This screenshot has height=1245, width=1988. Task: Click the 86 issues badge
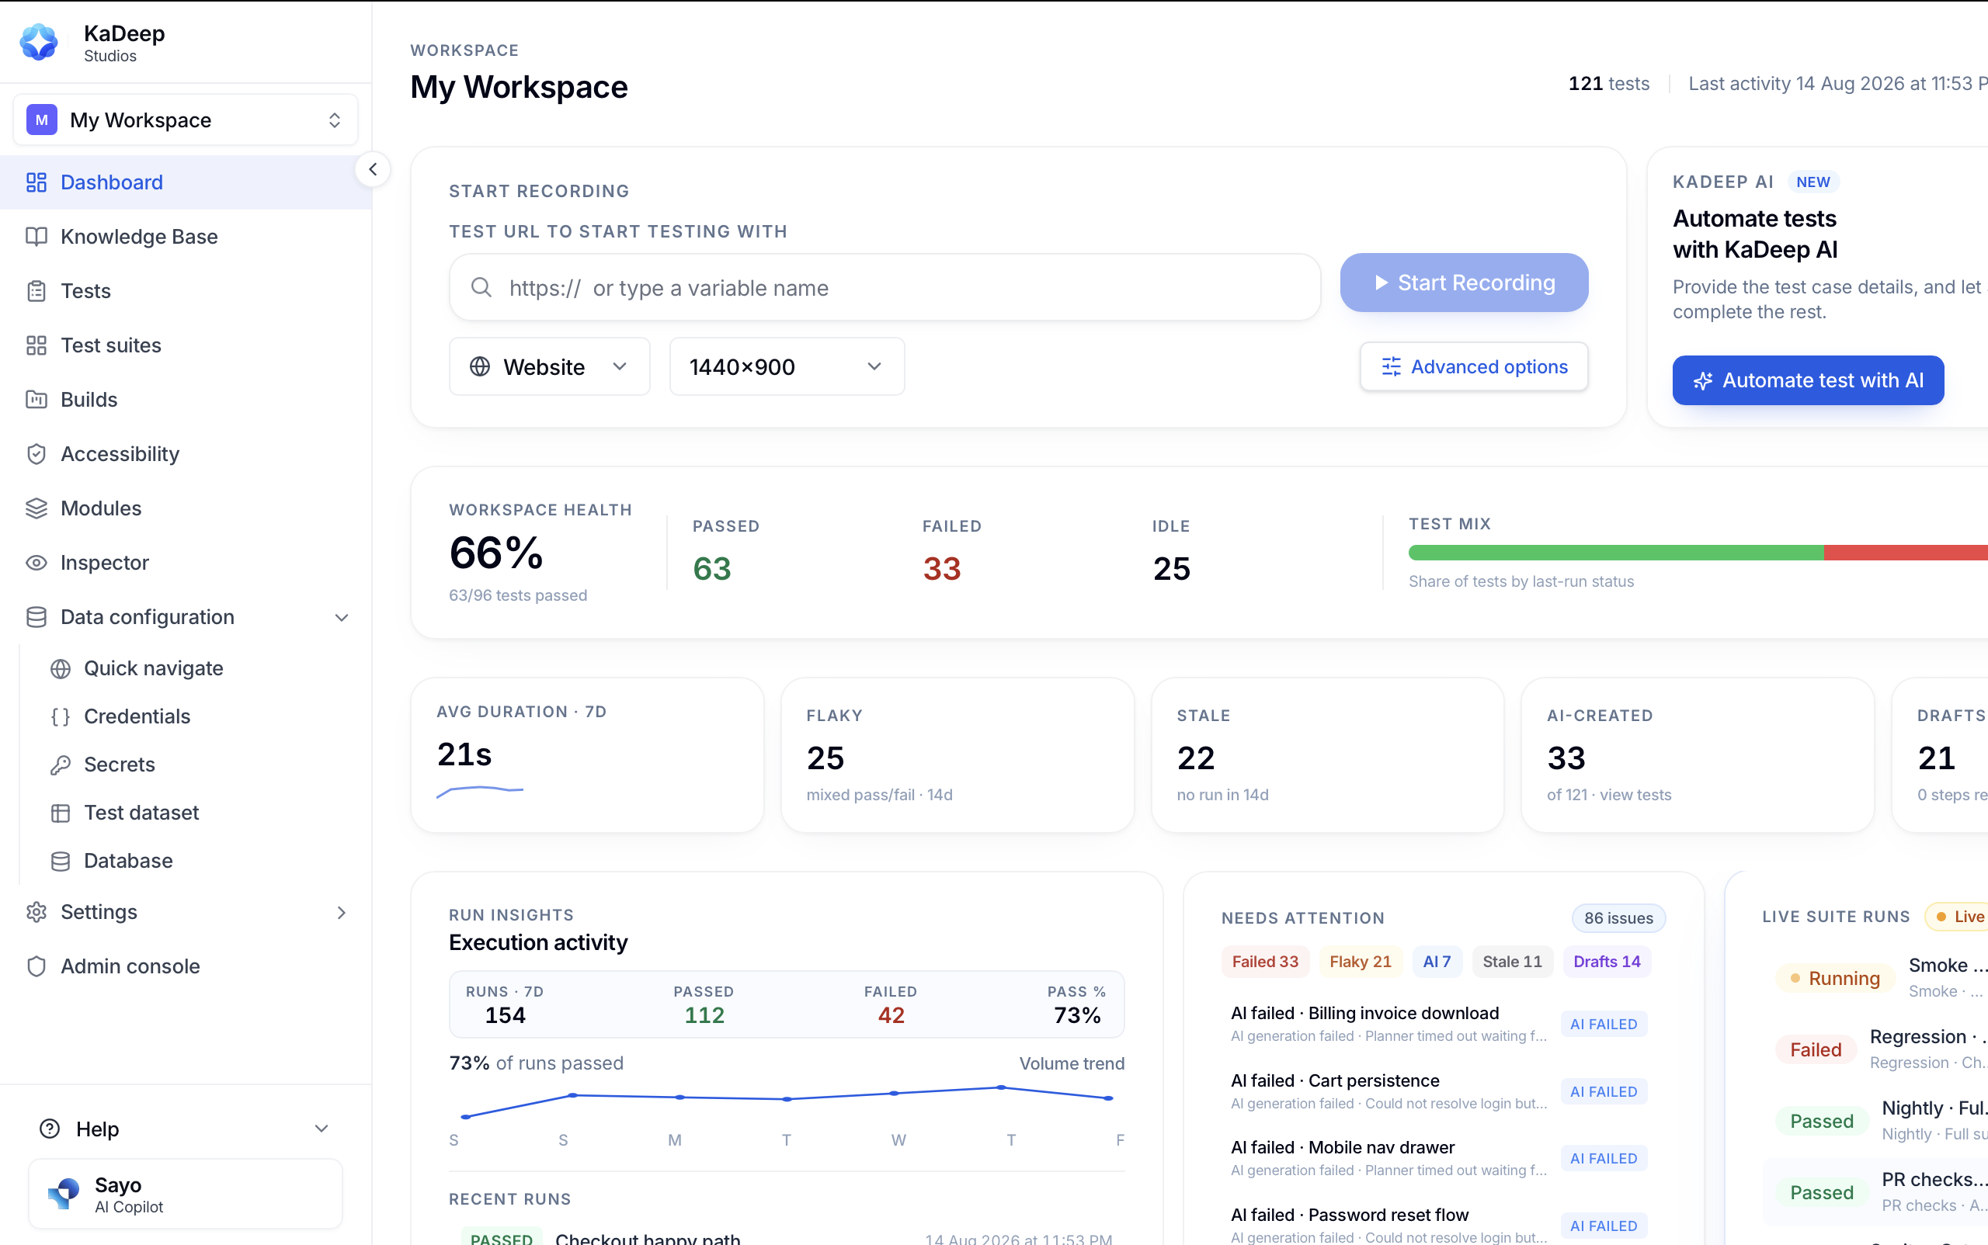click(1618, 918)
